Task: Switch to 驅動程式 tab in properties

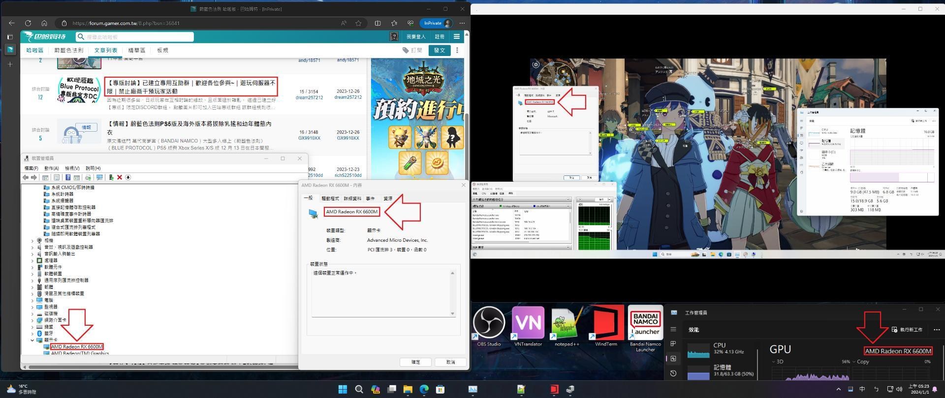Action: point(330,199)
